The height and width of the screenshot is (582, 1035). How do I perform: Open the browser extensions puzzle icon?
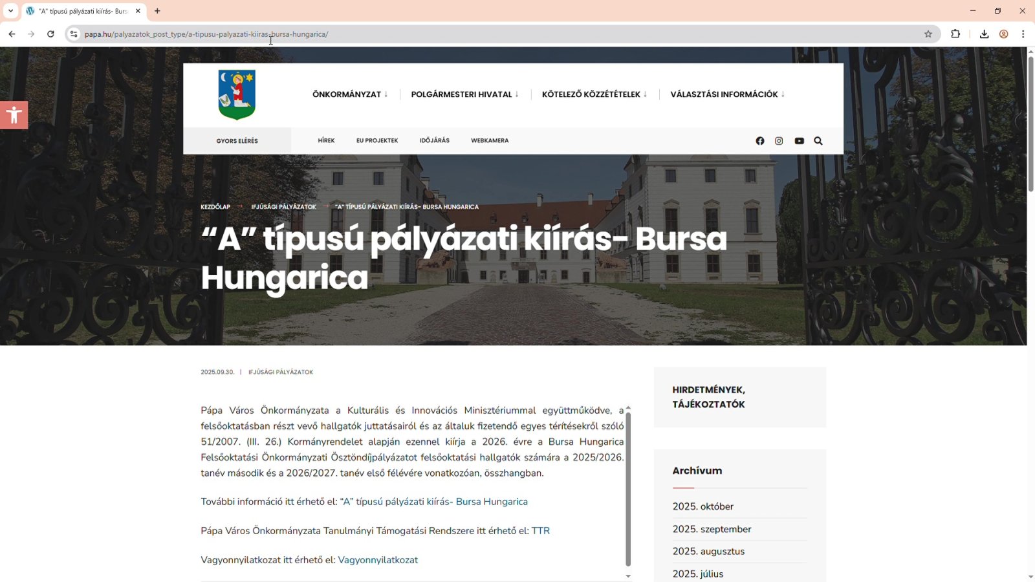point(955,34)
